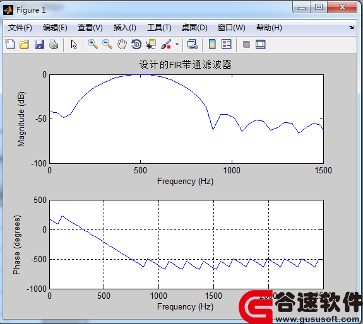The image size is (363, 324).
Task: Click the Hide Plot Tools icon
Action: tap(246, 44)
